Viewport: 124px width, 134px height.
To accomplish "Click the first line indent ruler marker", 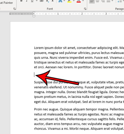I will (x=34, y=13).
